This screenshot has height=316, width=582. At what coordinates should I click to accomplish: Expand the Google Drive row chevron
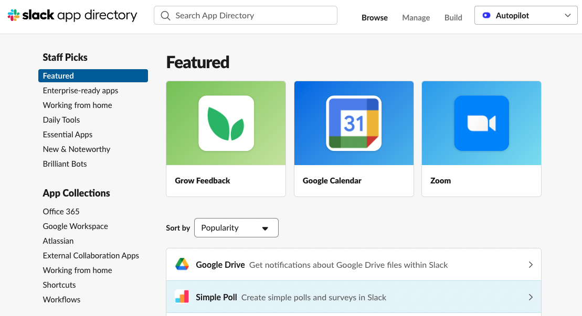pos(531,265)
